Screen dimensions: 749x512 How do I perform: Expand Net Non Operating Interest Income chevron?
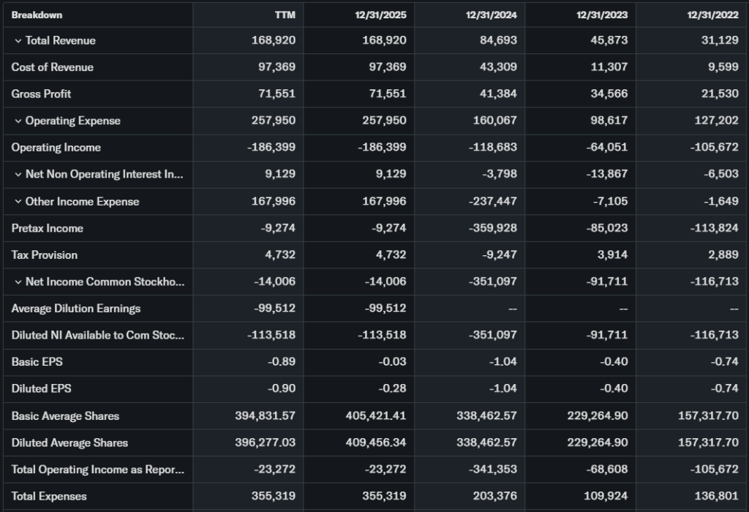click(x=18, y=175)
